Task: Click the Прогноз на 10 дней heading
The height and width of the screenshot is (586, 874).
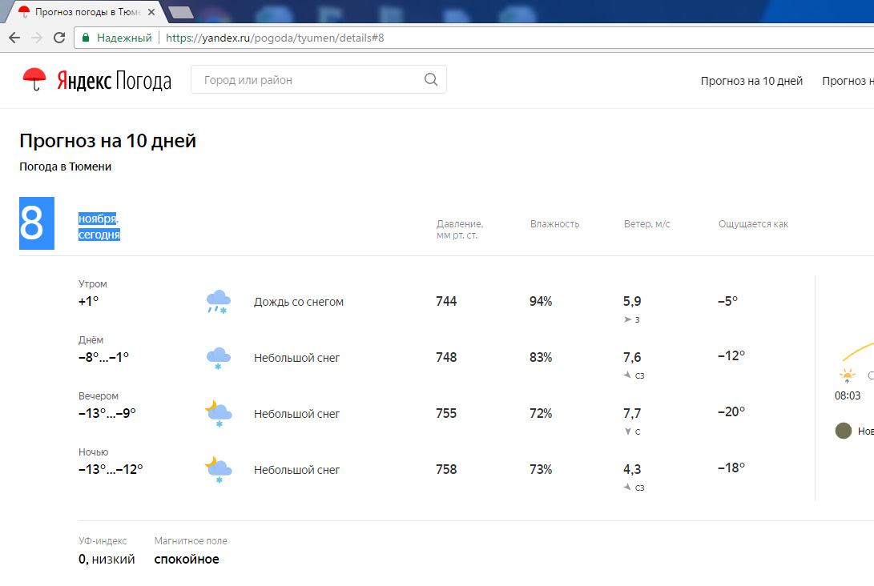Action: (x=107, y=141)
